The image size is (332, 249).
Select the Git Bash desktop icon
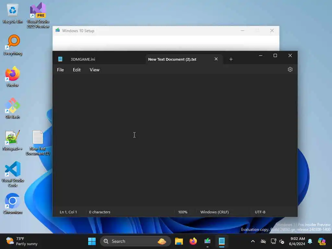(13, 108)
